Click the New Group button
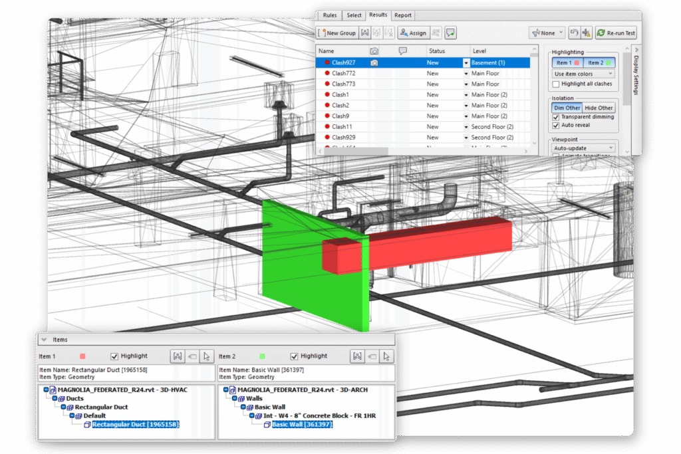The height and width of the screenshot is (454, 681). pyautogui.click(x=337, y=33)
